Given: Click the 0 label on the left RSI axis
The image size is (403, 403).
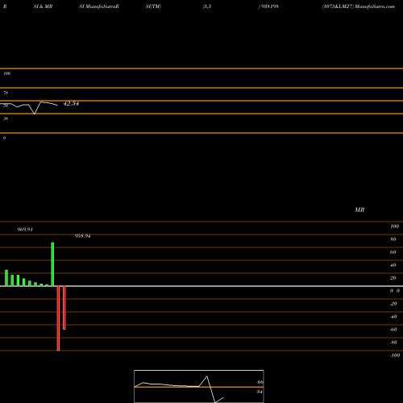Looking at the screenshot, I should click(4, 138).
